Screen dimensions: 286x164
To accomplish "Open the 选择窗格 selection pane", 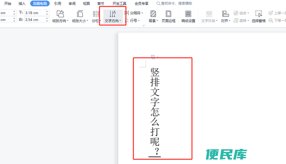I will click(259, 16).
